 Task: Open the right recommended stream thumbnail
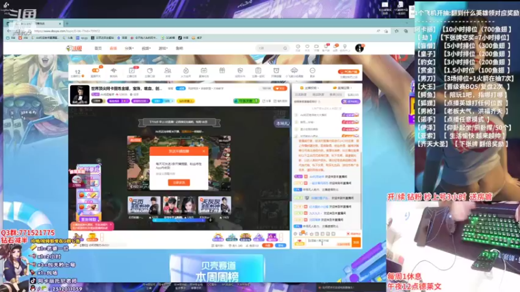(214, 206)
